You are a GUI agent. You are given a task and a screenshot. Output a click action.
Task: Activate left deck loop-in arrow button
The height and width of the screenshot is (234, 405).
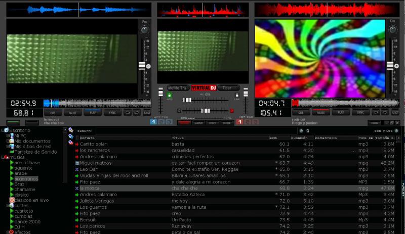point(128,113)
